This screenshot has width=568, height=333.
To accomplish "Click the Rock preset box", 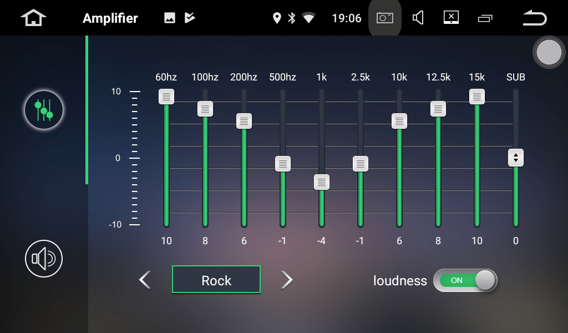I will coord(216,279).
